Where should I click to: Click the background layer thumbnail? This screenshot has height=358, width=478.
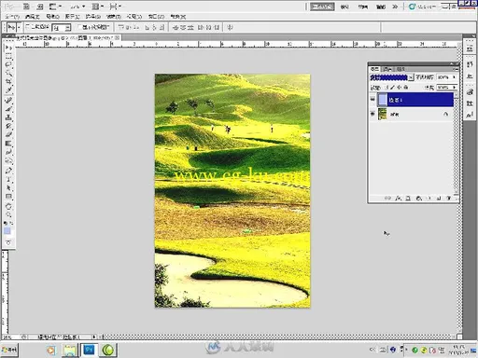[x=382, y=114]
